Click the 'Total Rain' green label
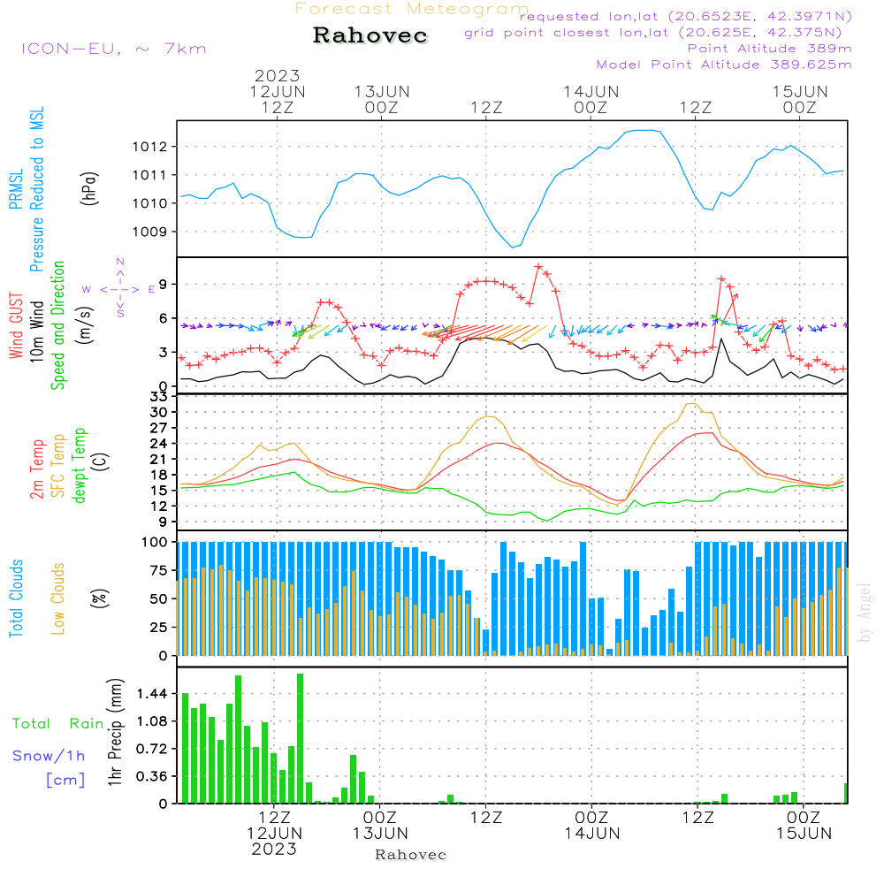Screen dimensions: 884x884 [58, 724]
